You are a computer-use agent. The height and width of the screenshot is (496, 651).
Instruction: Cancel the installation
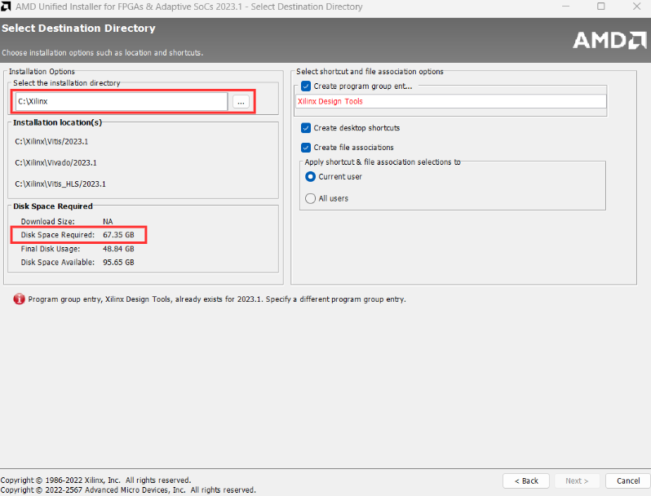(627, 480)
